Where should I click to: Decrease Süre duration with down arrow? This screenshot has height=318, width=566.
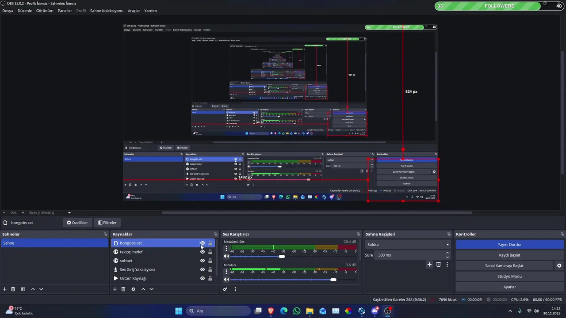[447, 257]
